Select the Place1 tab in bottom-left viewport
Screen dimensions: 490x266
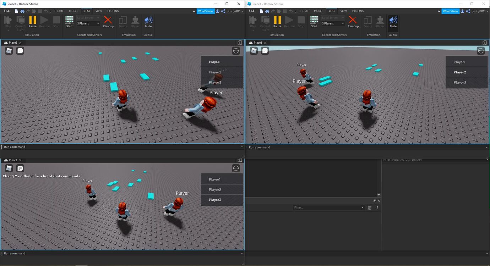click(13, 160)
